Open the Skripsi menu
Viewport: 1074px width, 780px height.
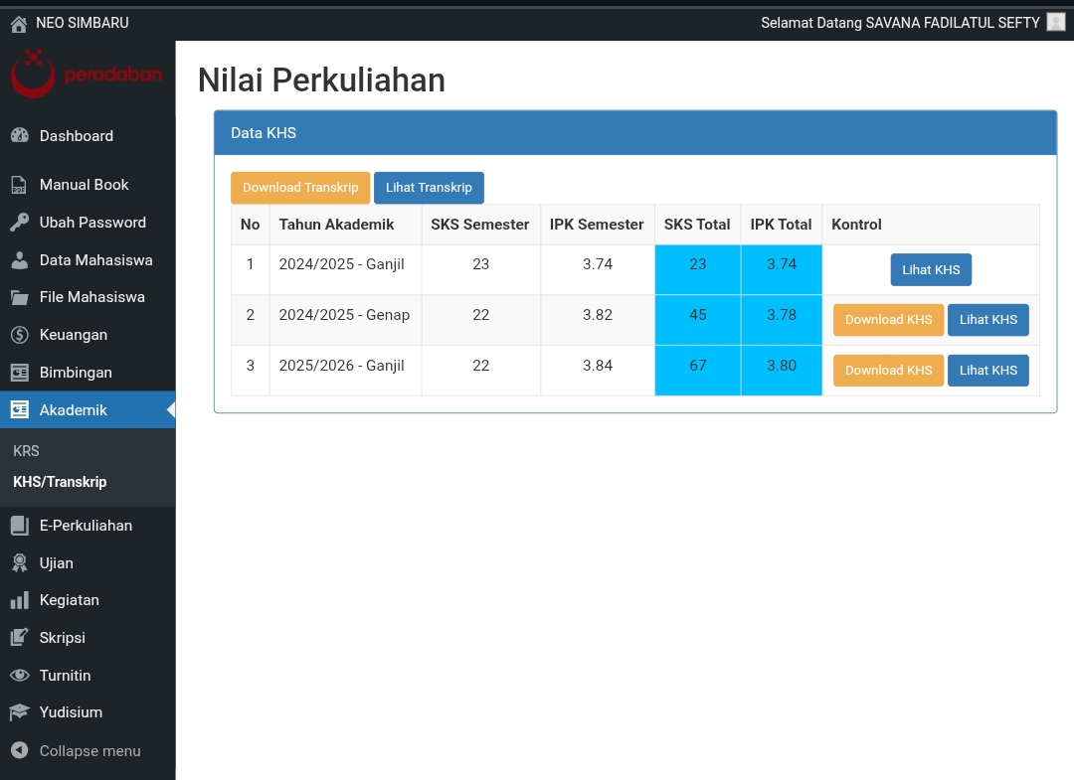(x=88, y=638)
